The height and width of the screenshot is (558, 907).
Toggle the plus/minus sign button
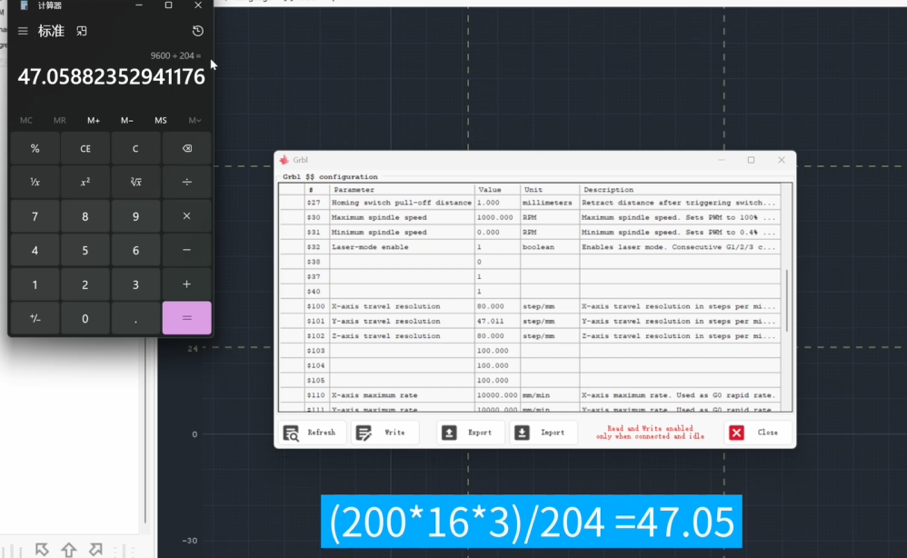point(35,318)
